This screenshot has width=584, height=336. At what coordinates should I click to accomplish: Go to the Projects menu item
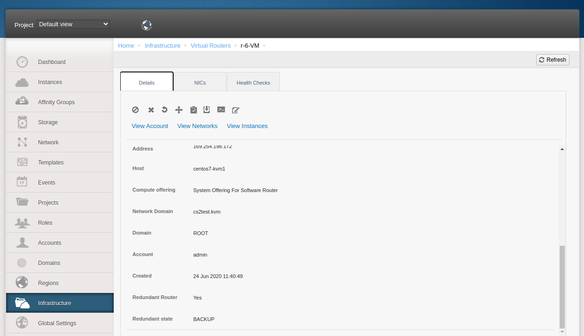point(59,202)
